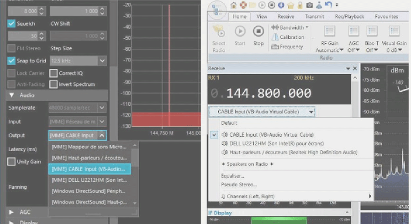Open the RF Gain Automatic dropdown
Viewport: 411px width, 224px height.
tap(329, 50)
